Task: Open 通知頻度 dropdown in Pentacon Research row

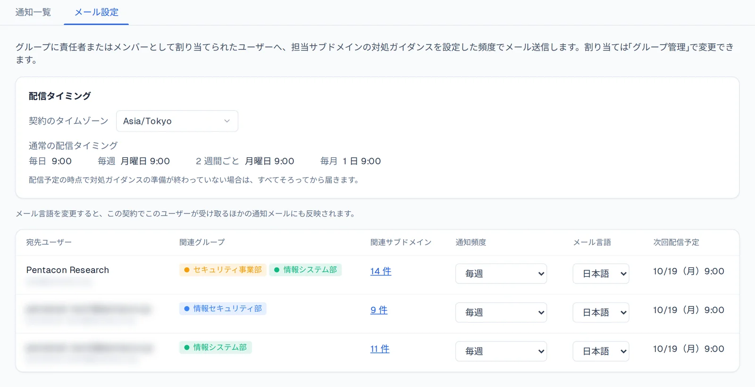Action: pyautogui.click(x=501, y=274)
